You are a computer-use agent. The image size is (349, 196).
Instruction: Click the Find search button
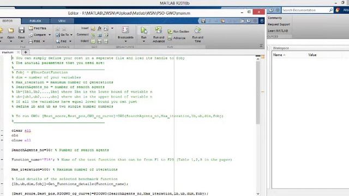pyautogui.click(x=62, y=41)
